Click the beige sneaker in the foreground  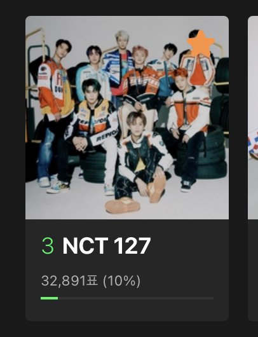123,206
